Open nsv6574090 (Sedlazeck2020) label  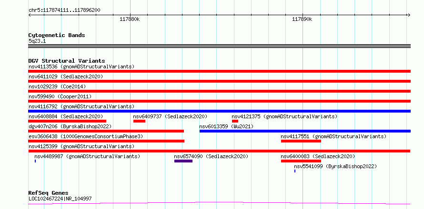(211, 156)
